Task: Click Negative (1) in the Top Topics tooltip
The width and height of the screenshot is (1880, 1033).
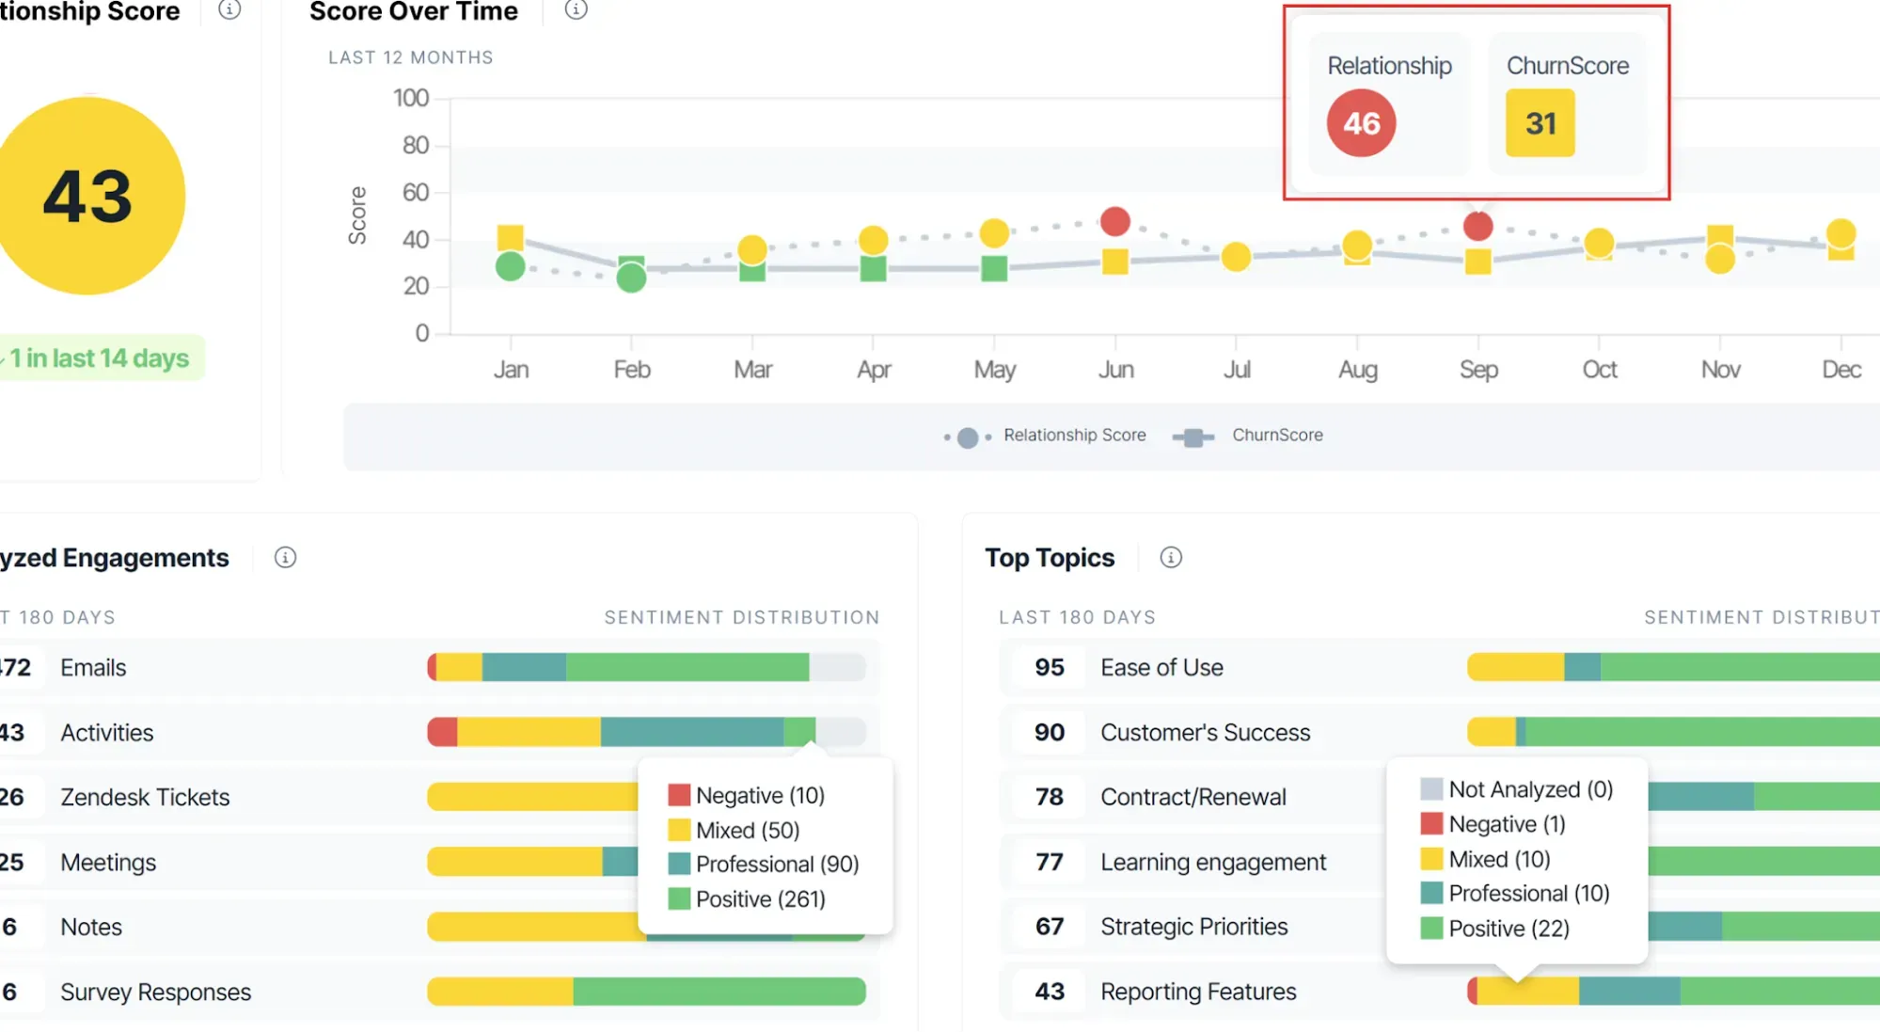Action: pos(1493,824)
